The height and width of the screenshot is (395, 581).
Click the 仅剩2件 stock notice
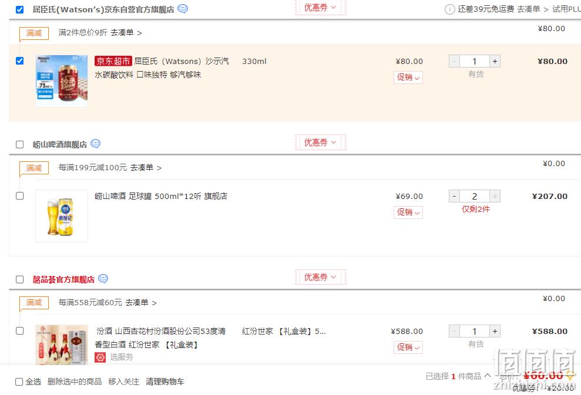tap(476, 209)
